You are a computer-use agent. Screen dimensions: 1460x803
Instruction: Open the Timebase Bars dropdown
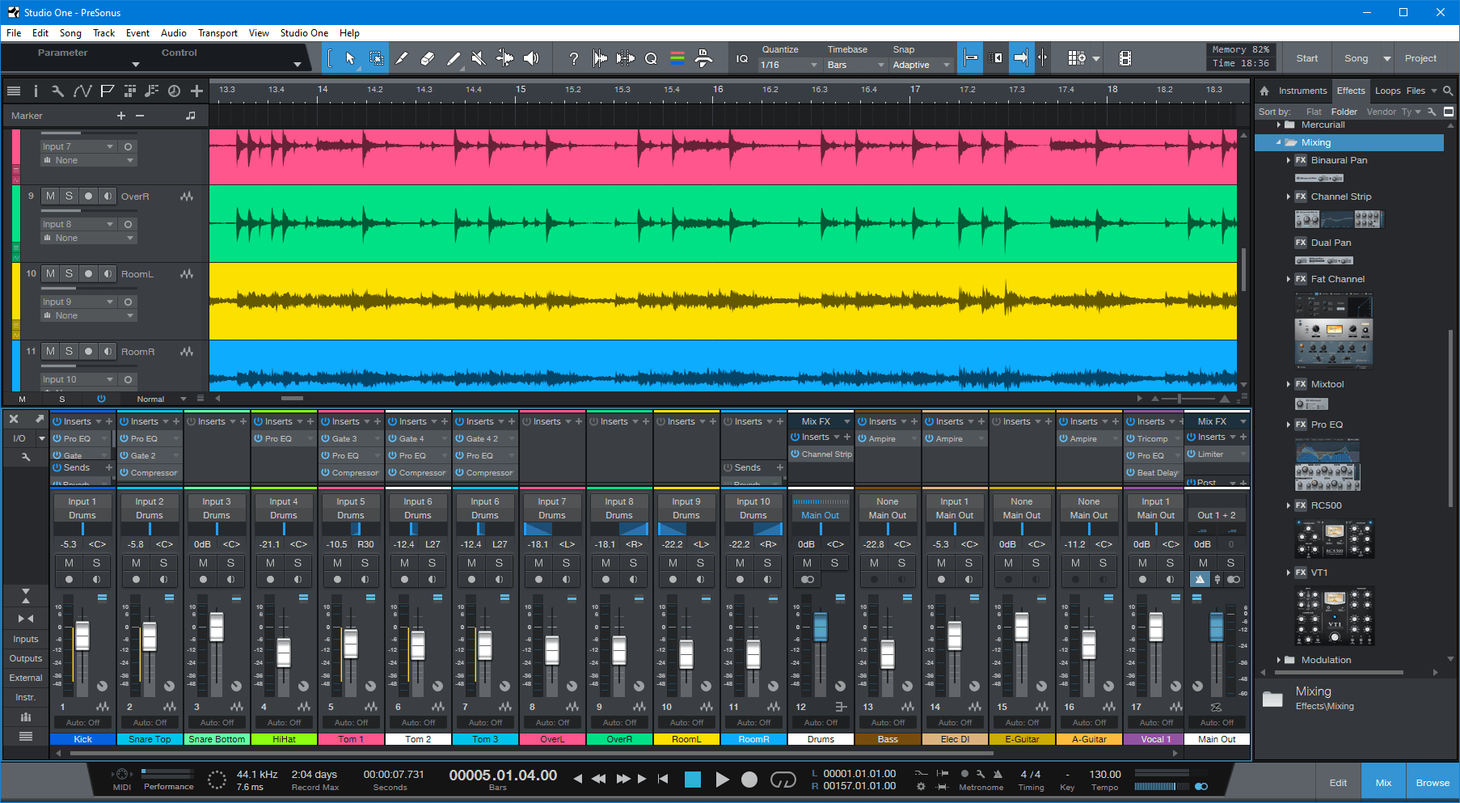pos(856,65)
